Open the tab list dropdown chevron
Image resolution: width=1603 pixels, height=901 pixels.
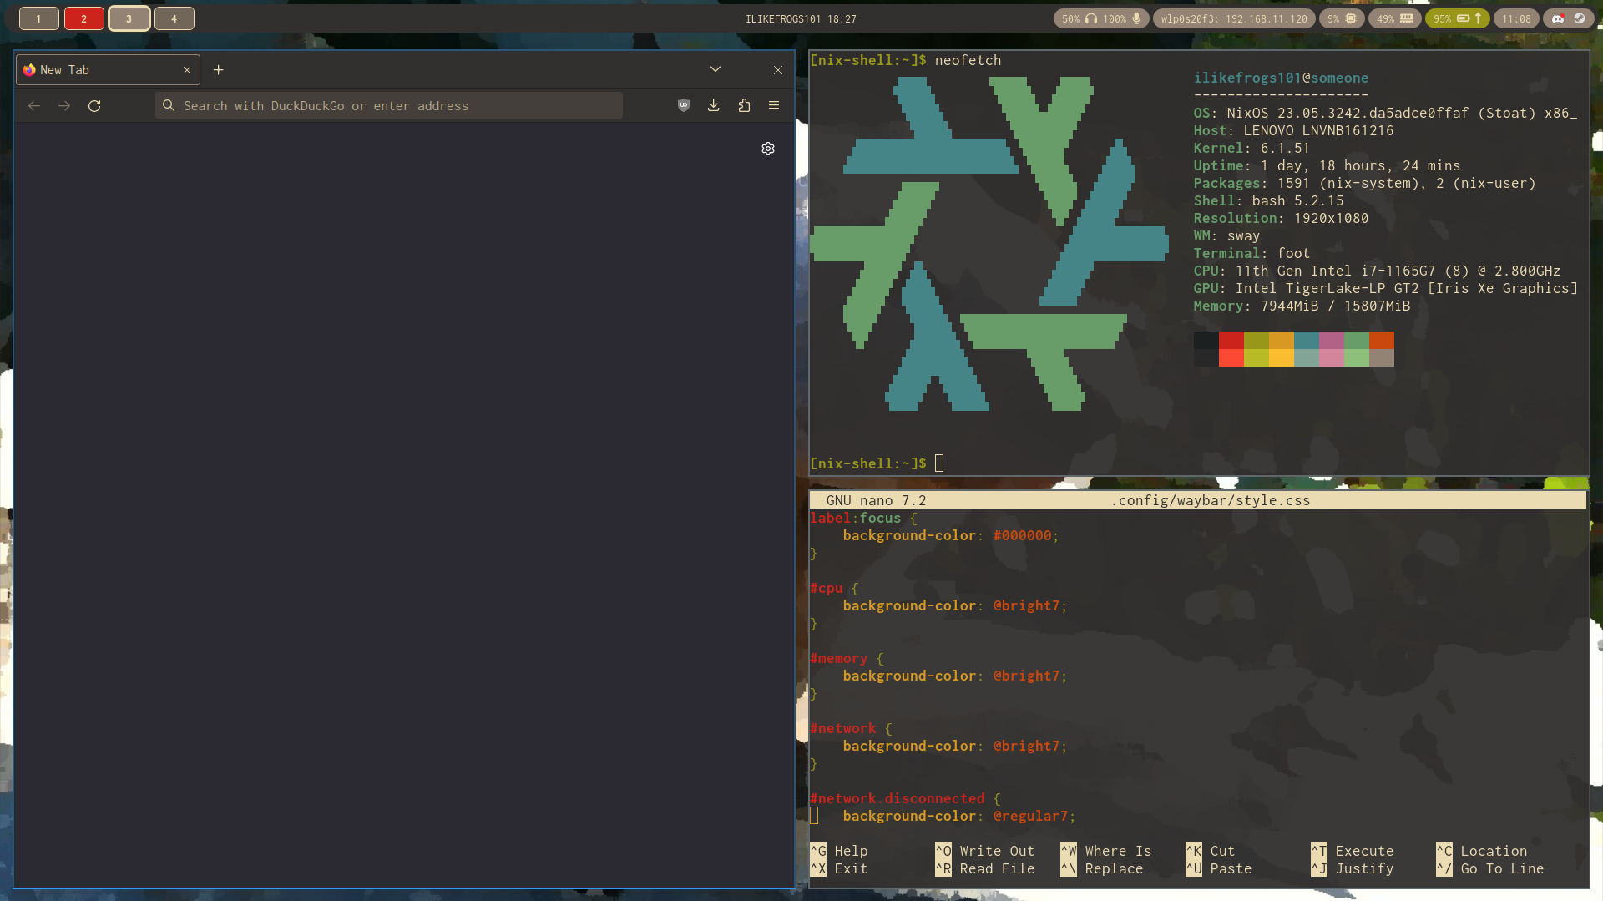pos(715,69)
